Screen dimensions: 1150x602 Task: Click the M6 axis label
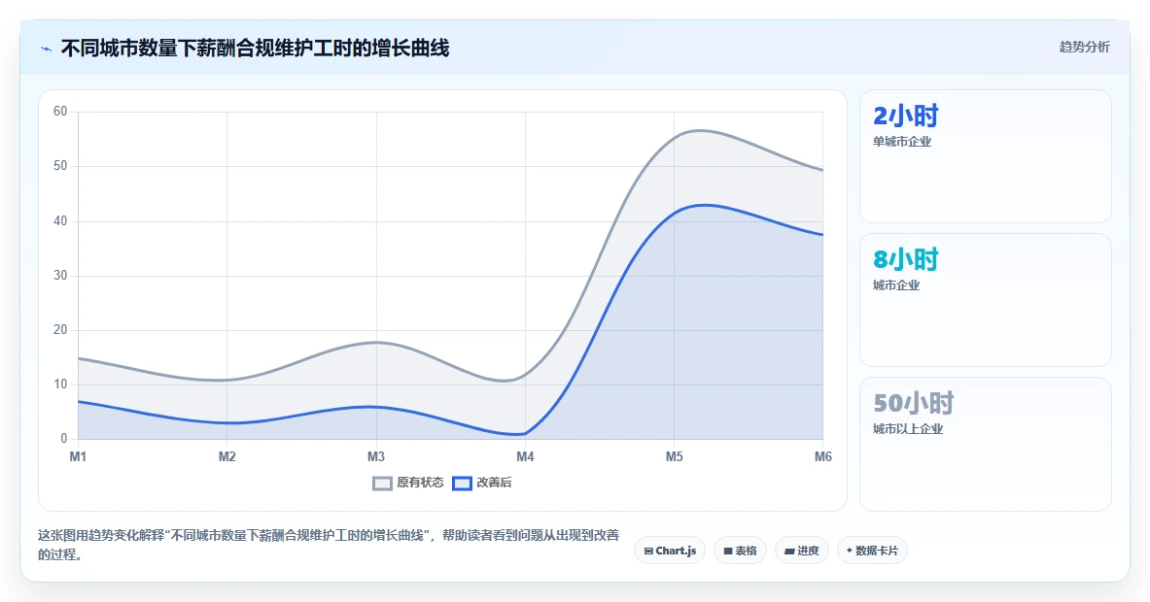click(823, 457)
